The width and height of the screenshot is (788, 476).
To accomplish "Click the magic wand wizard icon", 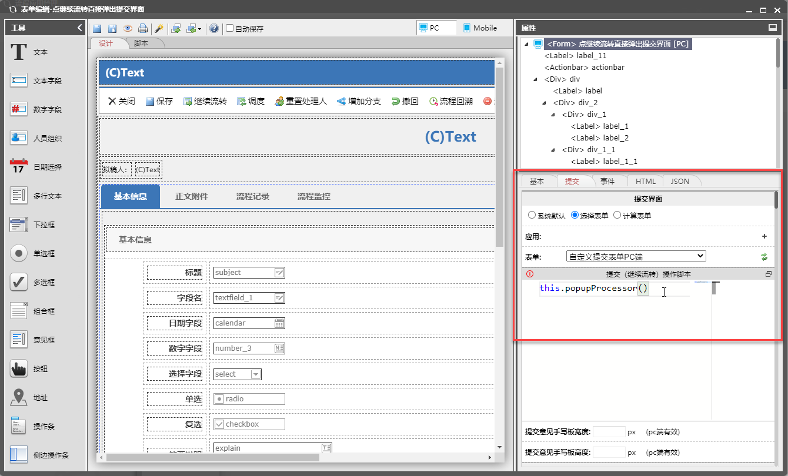I will point(159,28).
